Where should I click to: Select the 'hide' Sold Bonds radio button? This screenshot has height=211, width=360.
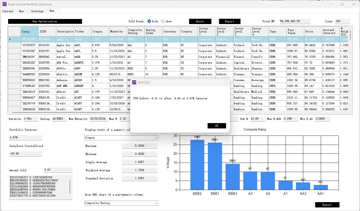pos(149,21)
